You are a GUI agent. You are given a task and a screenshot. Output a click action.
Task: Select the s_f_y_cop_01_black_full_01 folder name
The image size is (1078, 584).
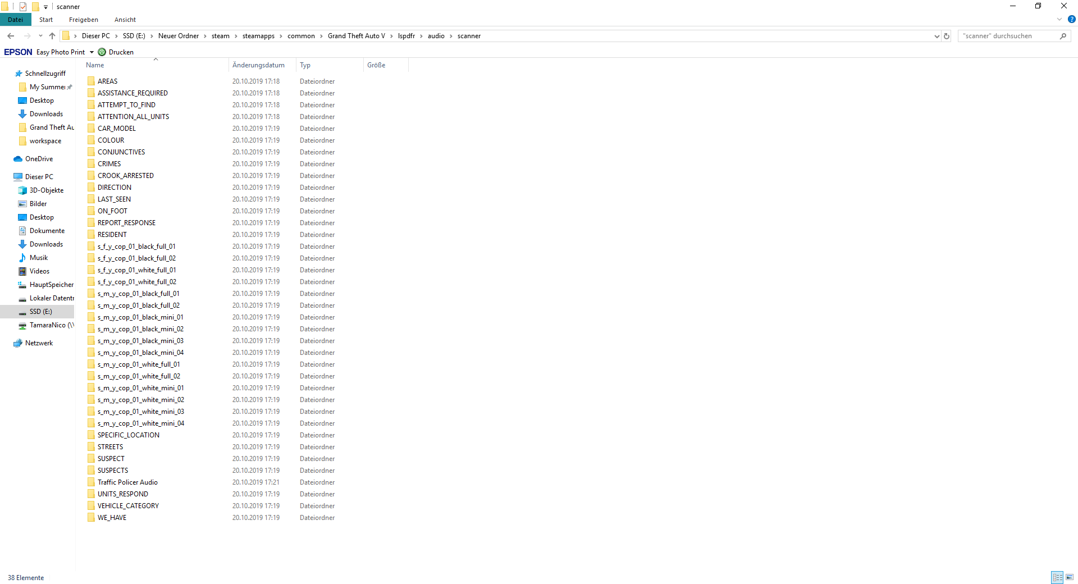136,247
